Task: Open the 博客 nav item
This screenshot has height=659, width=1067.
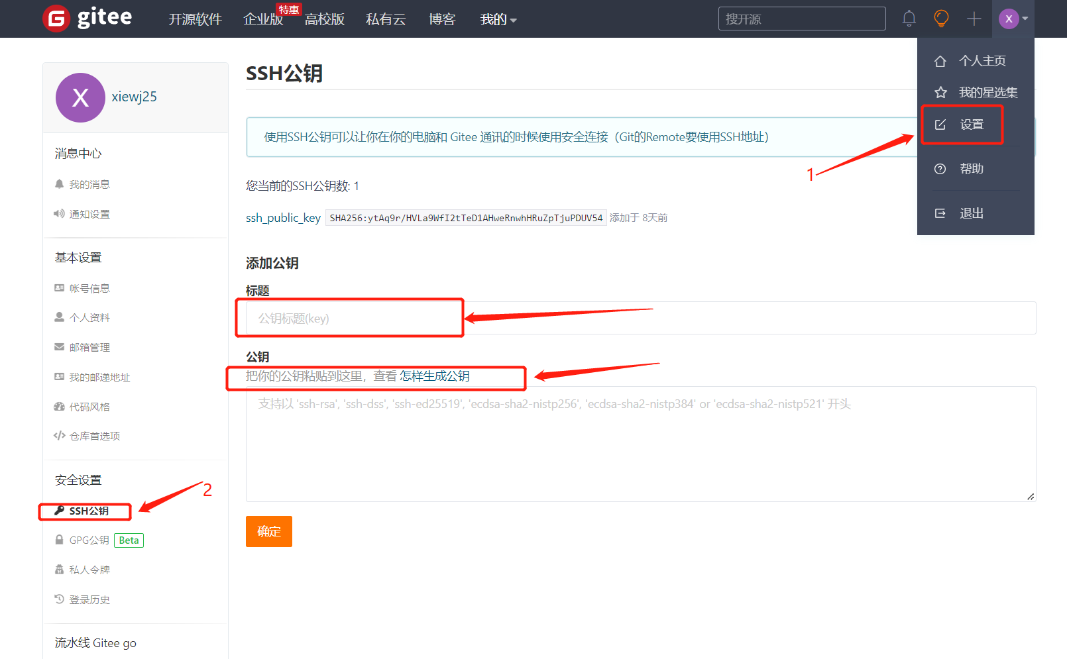Action: pos(442,19)
